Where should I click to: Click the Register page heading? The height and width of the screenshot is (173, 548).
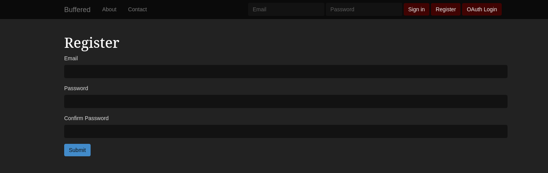(91, 43)
